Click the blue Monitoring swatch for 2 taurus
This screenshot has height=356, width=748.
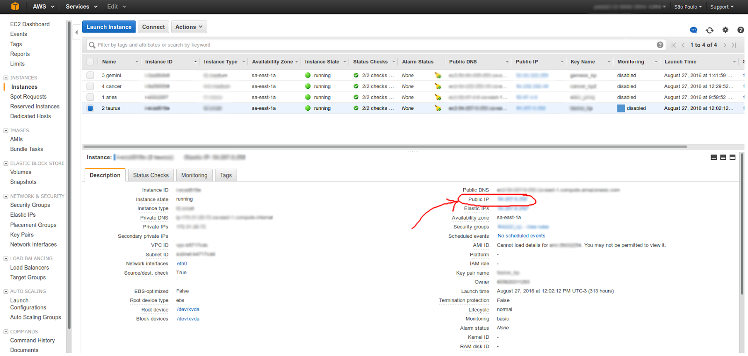click(621, 108)
